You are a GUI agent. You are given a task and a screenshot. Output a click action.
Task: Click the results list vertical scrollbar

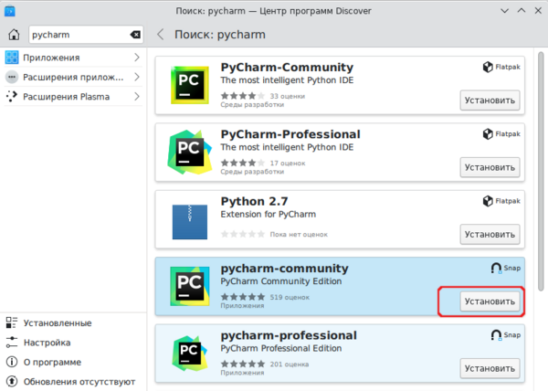[541, 171]
